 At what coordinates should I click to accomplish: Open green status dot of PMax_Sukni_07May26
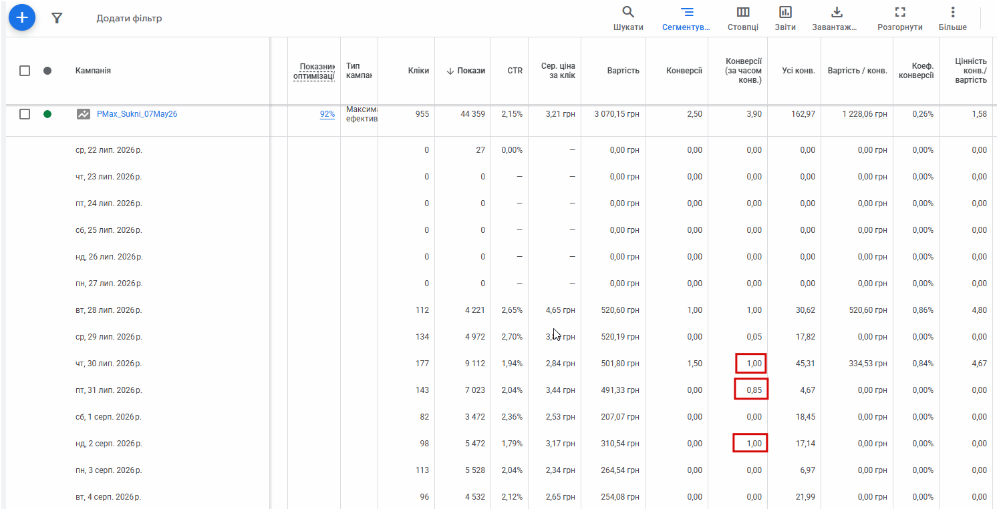click(47, 114)
